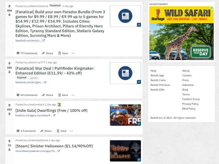Open the Reddit Coins footer link
The image size is (219, 164).
pyautogui.click(x=158, y=80)
